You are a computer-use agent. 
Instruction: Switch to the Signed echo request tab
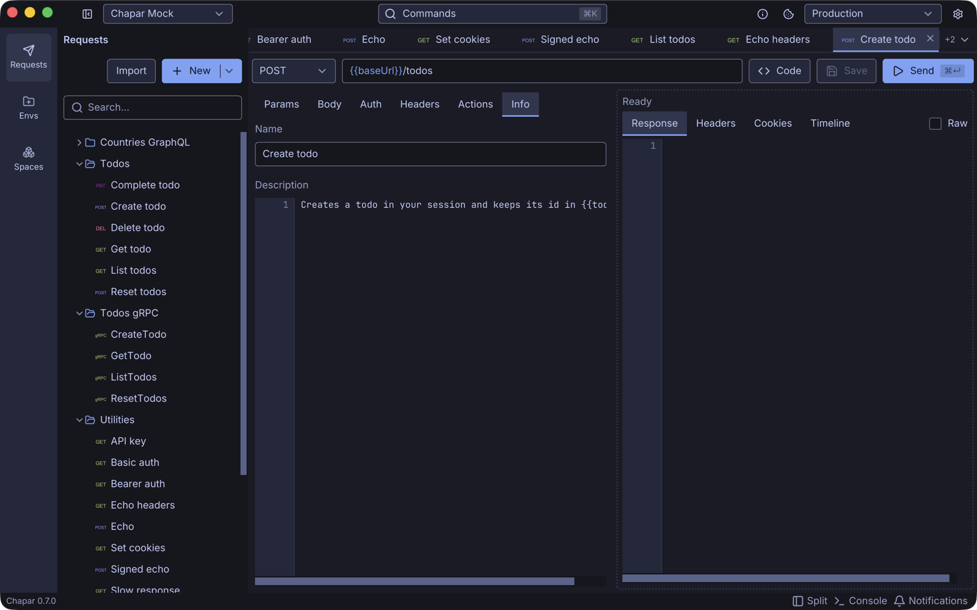point(561,40)
